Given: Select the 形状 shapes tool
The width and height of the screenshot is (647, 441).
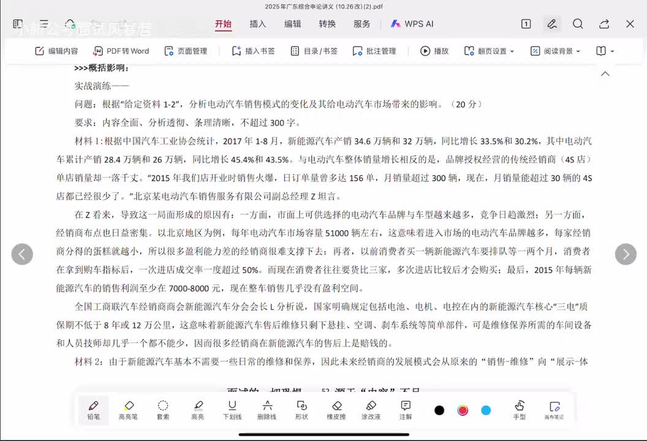Looking at the screenshot, I should [x=301, y=410].
